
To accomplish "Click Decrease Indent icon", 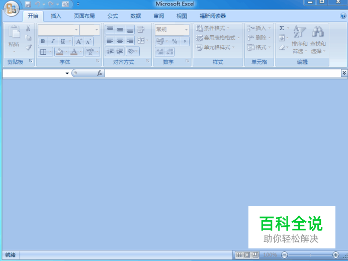I will point(110,51).
